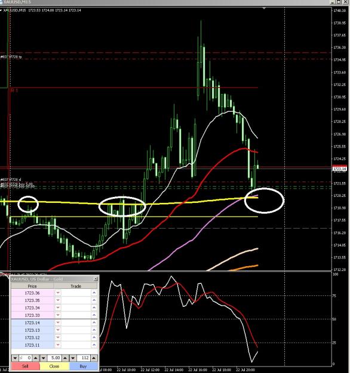Screen dimensions: 350x373
Task: Click the stop loss input field
Action: [x=25, y=357]
